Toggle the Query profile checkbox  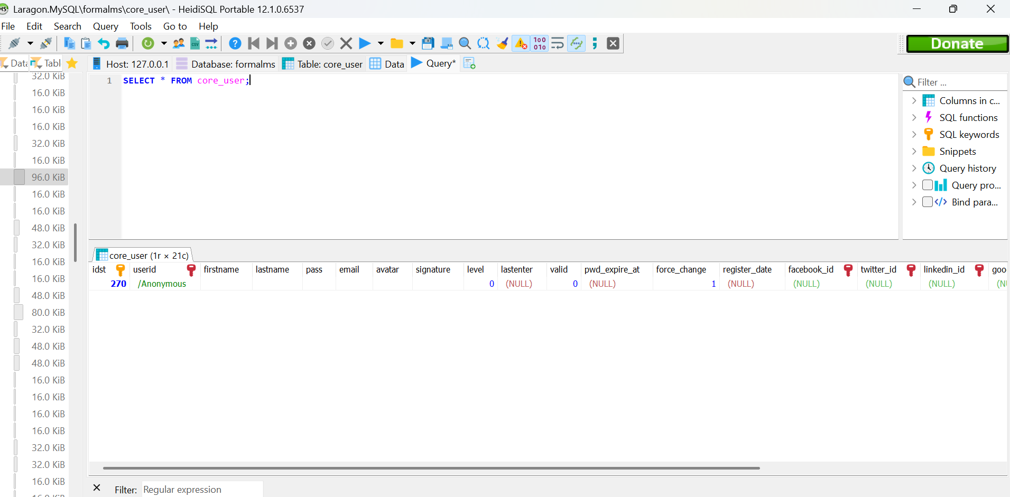(928, 185)
